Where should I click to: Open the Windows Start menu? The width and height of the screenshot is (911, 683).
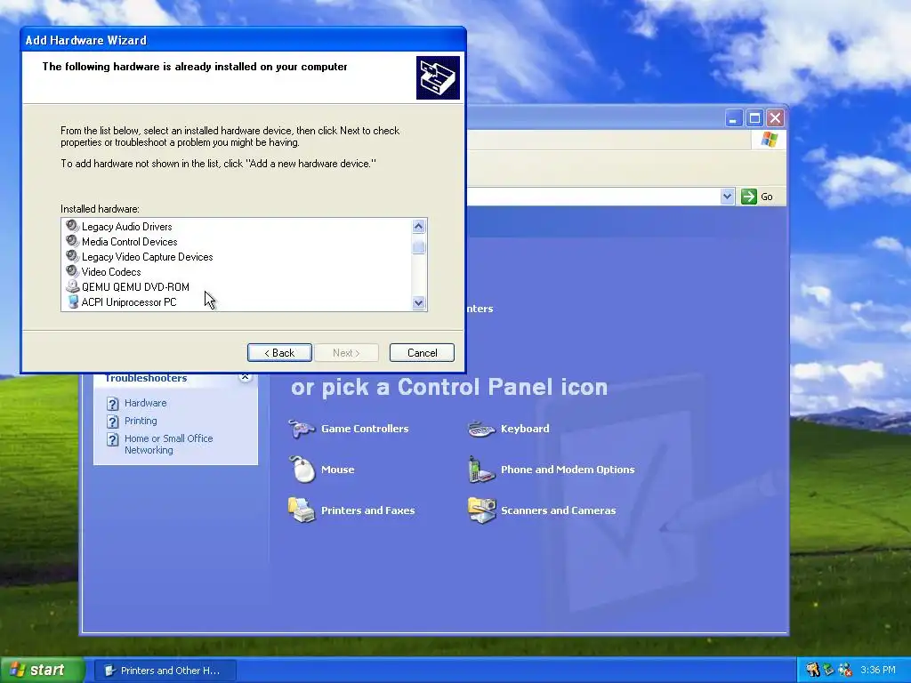point(42,670)
